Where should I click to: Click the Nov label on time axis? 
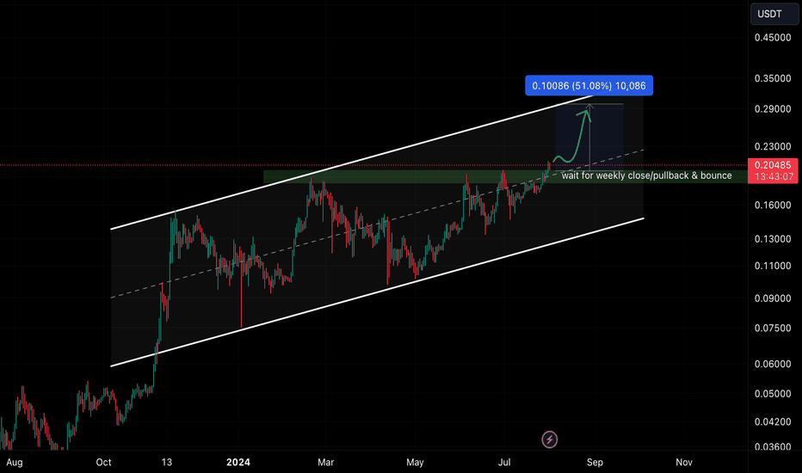pos(684,463)
